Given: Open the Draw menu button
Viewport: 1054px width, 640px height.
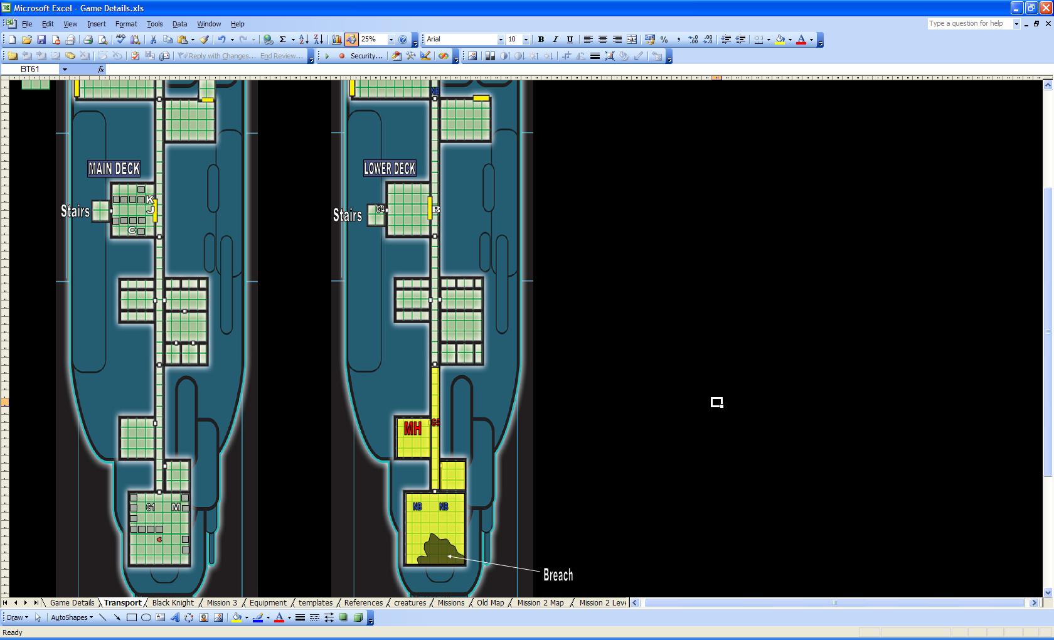Looking at the screenshot, I should tap(17, 617).
